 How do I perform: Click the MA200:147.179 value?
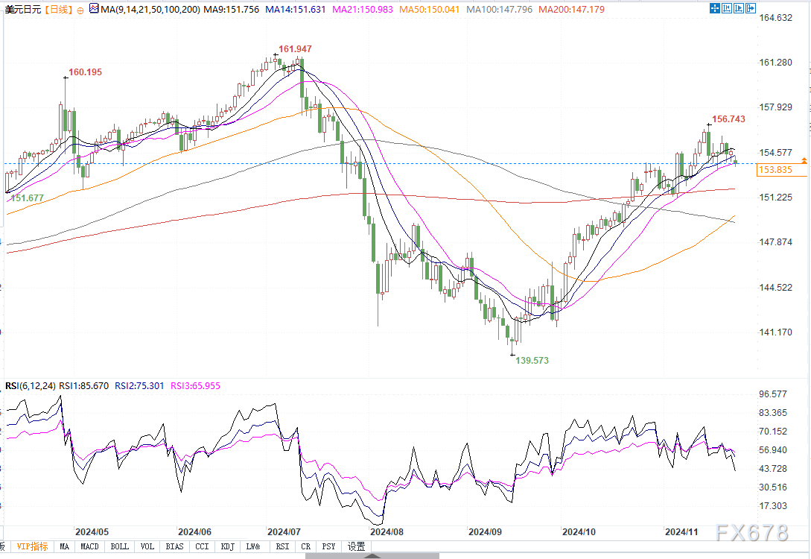571,9
